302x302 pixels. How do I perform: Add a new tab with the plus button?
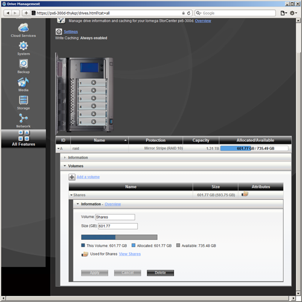click(x=26, y=13)
